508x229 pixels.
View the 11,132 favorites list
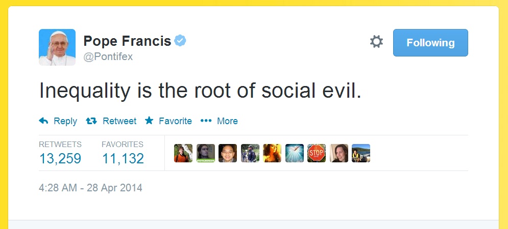[x=123, y=158]
